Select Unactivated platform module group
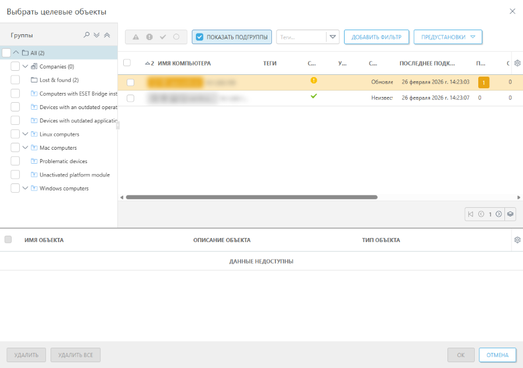Image resolution: width=523 pixels, height=368 pixels. tap(74, 175)
